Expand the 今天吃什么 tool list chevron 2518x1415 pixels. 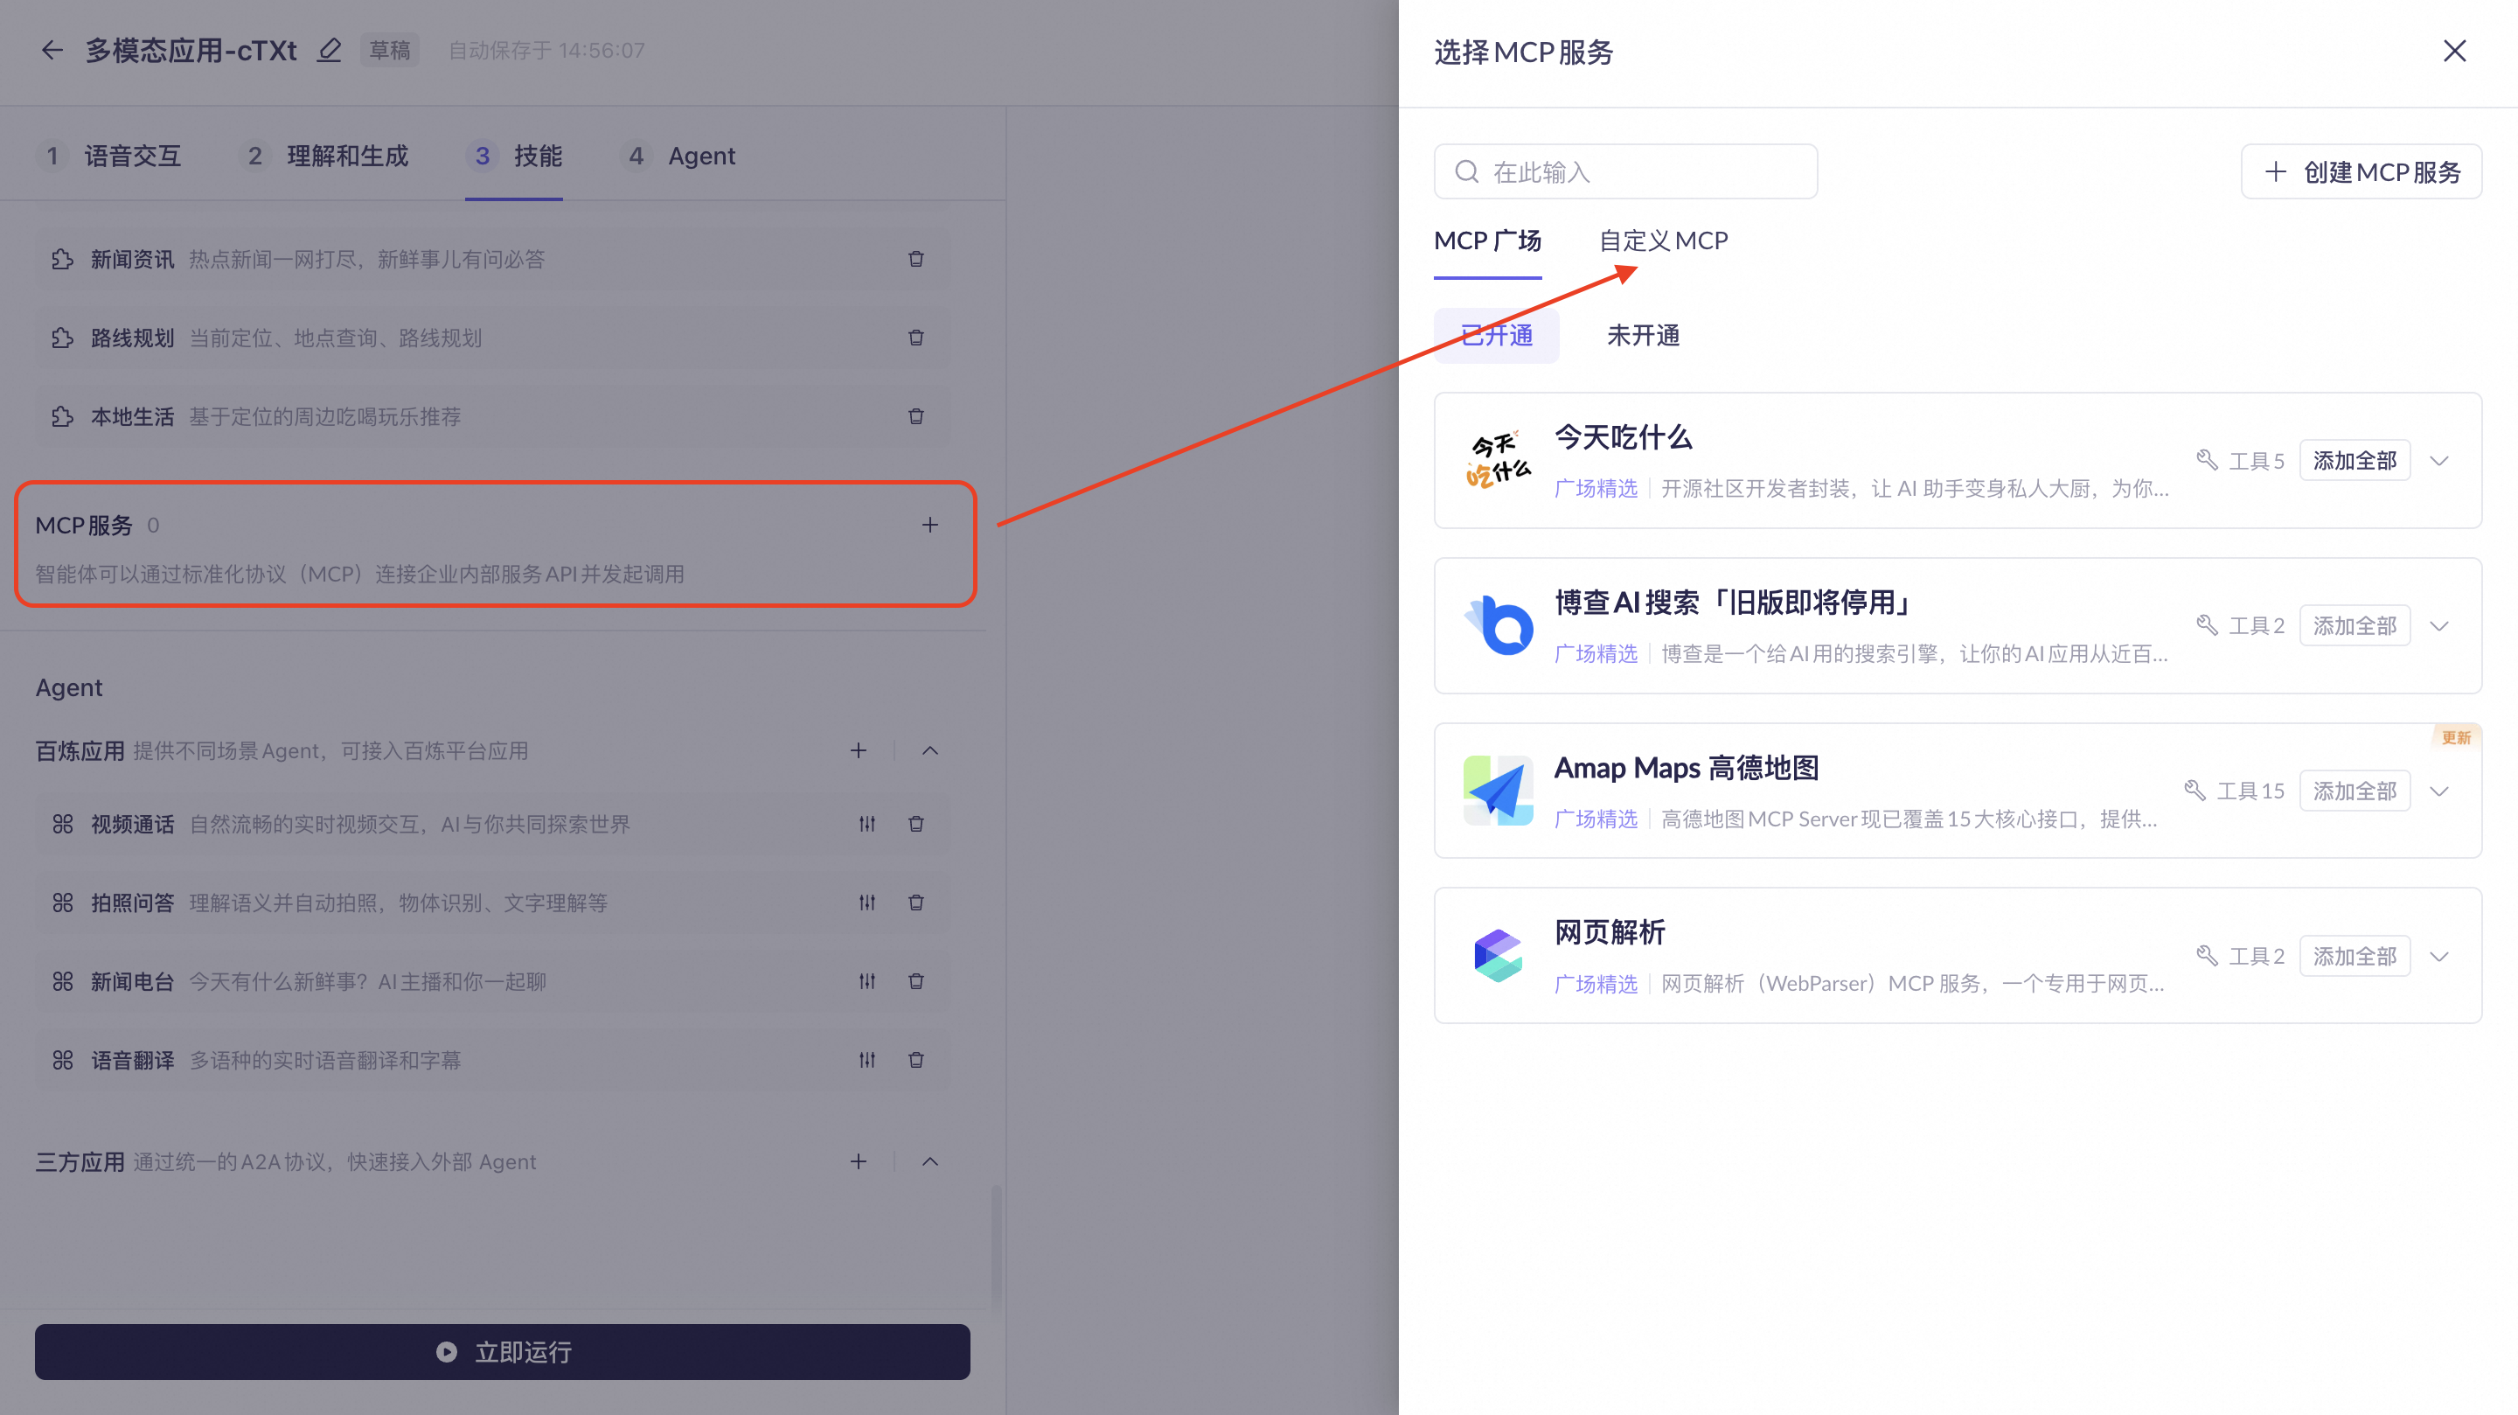coord(2438,461)
